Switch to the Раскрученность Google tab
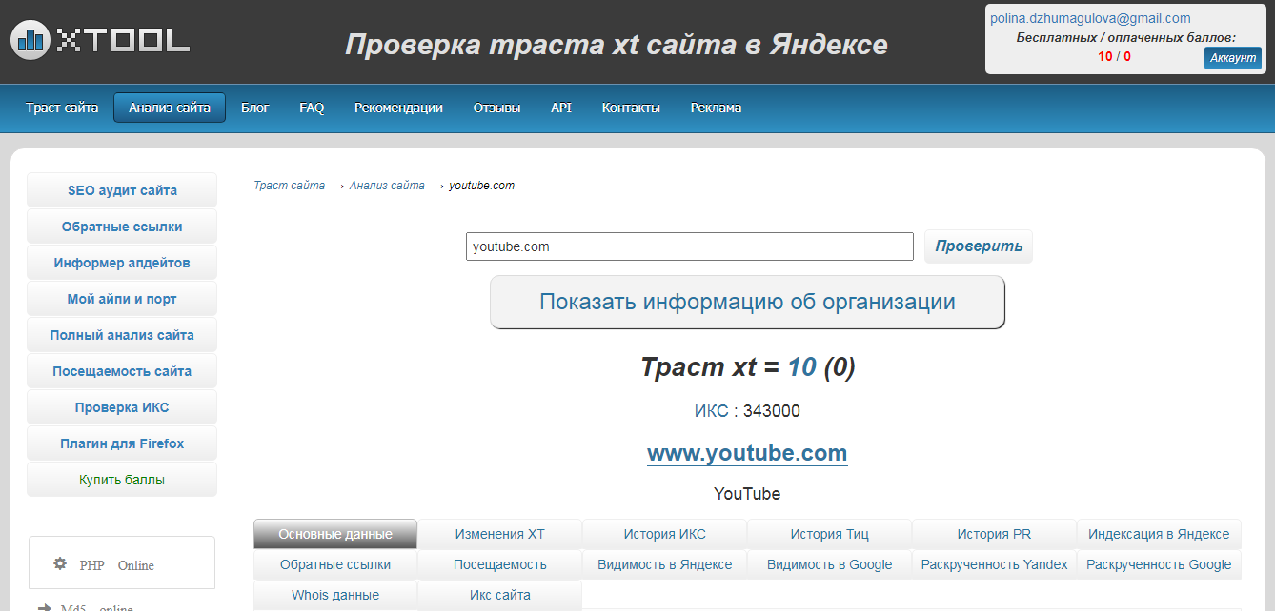This screenshot has height=611, width=1275. click(1160, 564)
